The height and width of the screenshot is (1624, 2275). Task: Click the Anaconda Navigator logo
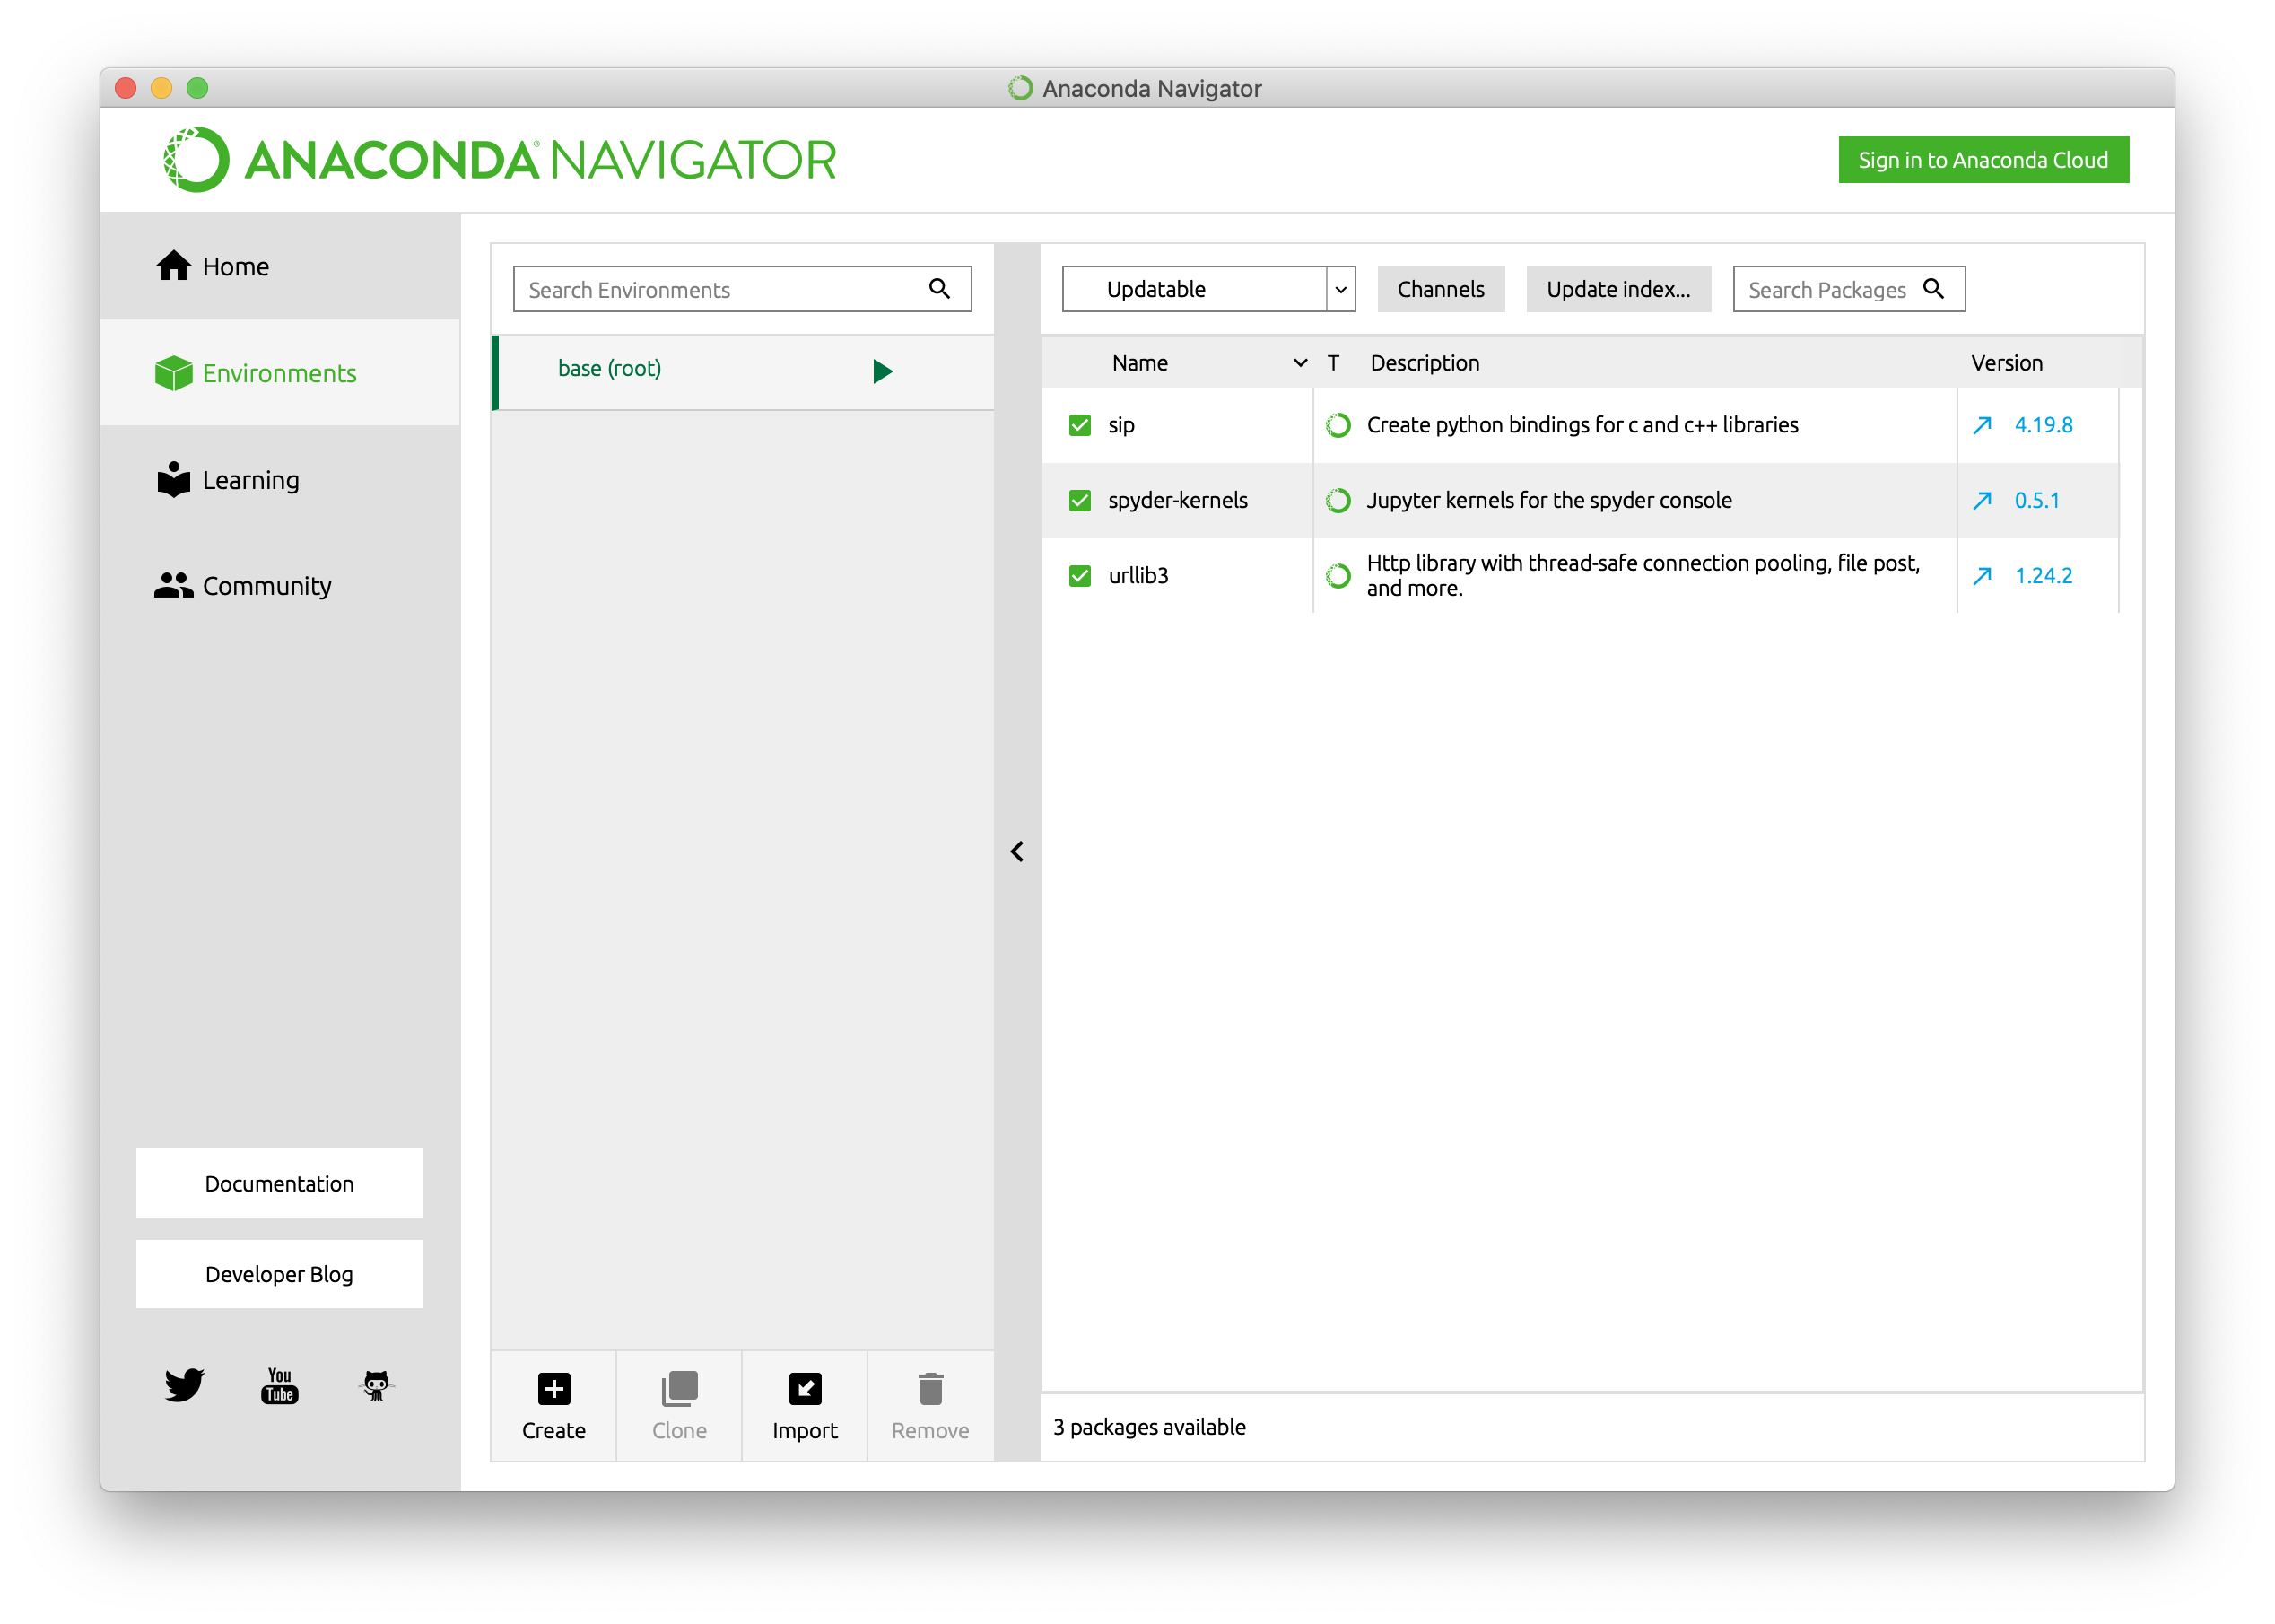click(500, 159)
